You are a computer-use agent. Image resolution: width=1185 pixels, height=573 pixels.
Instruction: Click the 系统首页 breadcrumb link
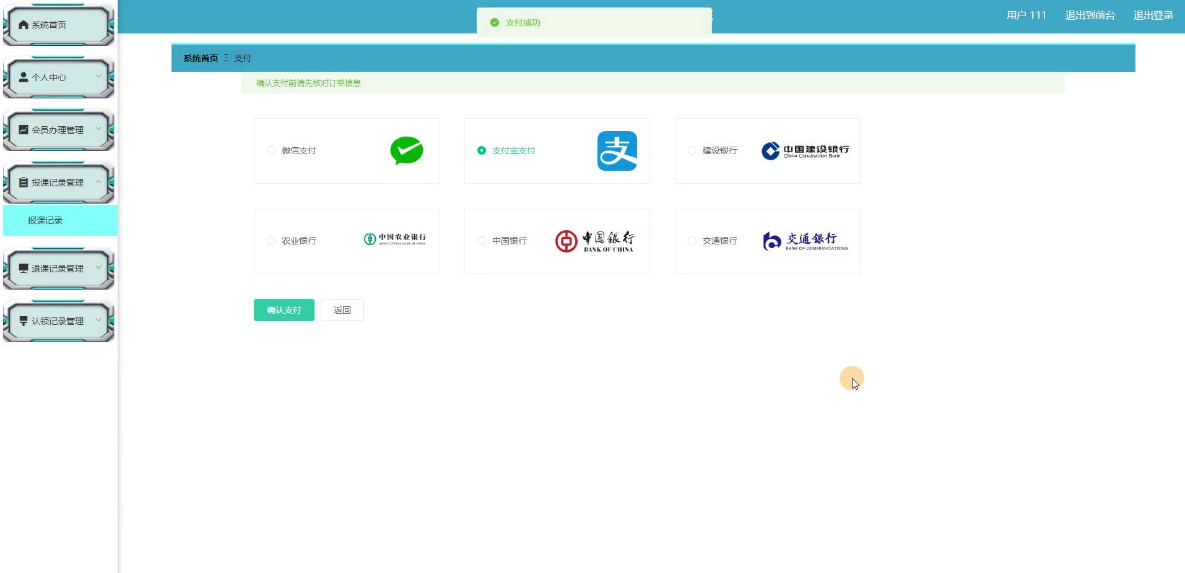click(x=201, y=58)
